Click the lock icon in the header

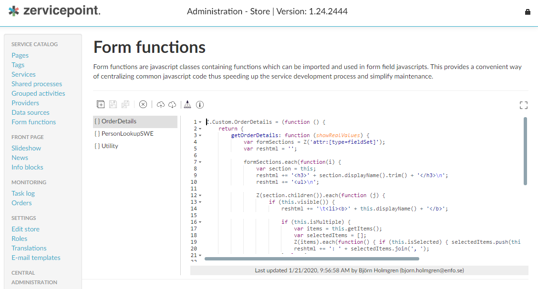pyautogui.click(x=528, y=11)
